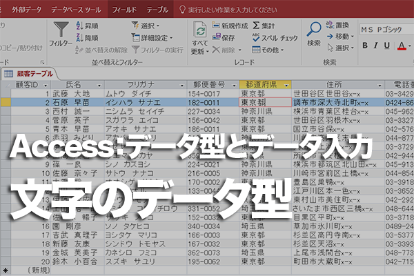Open the 選択 filter selection menu
The width and height of the screenshot is (414, 276).
pos(146,26)
